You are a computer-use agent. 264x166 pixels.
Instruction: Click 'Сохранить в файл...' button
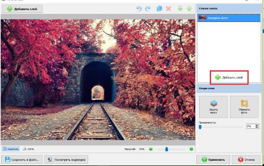point(22,159)
